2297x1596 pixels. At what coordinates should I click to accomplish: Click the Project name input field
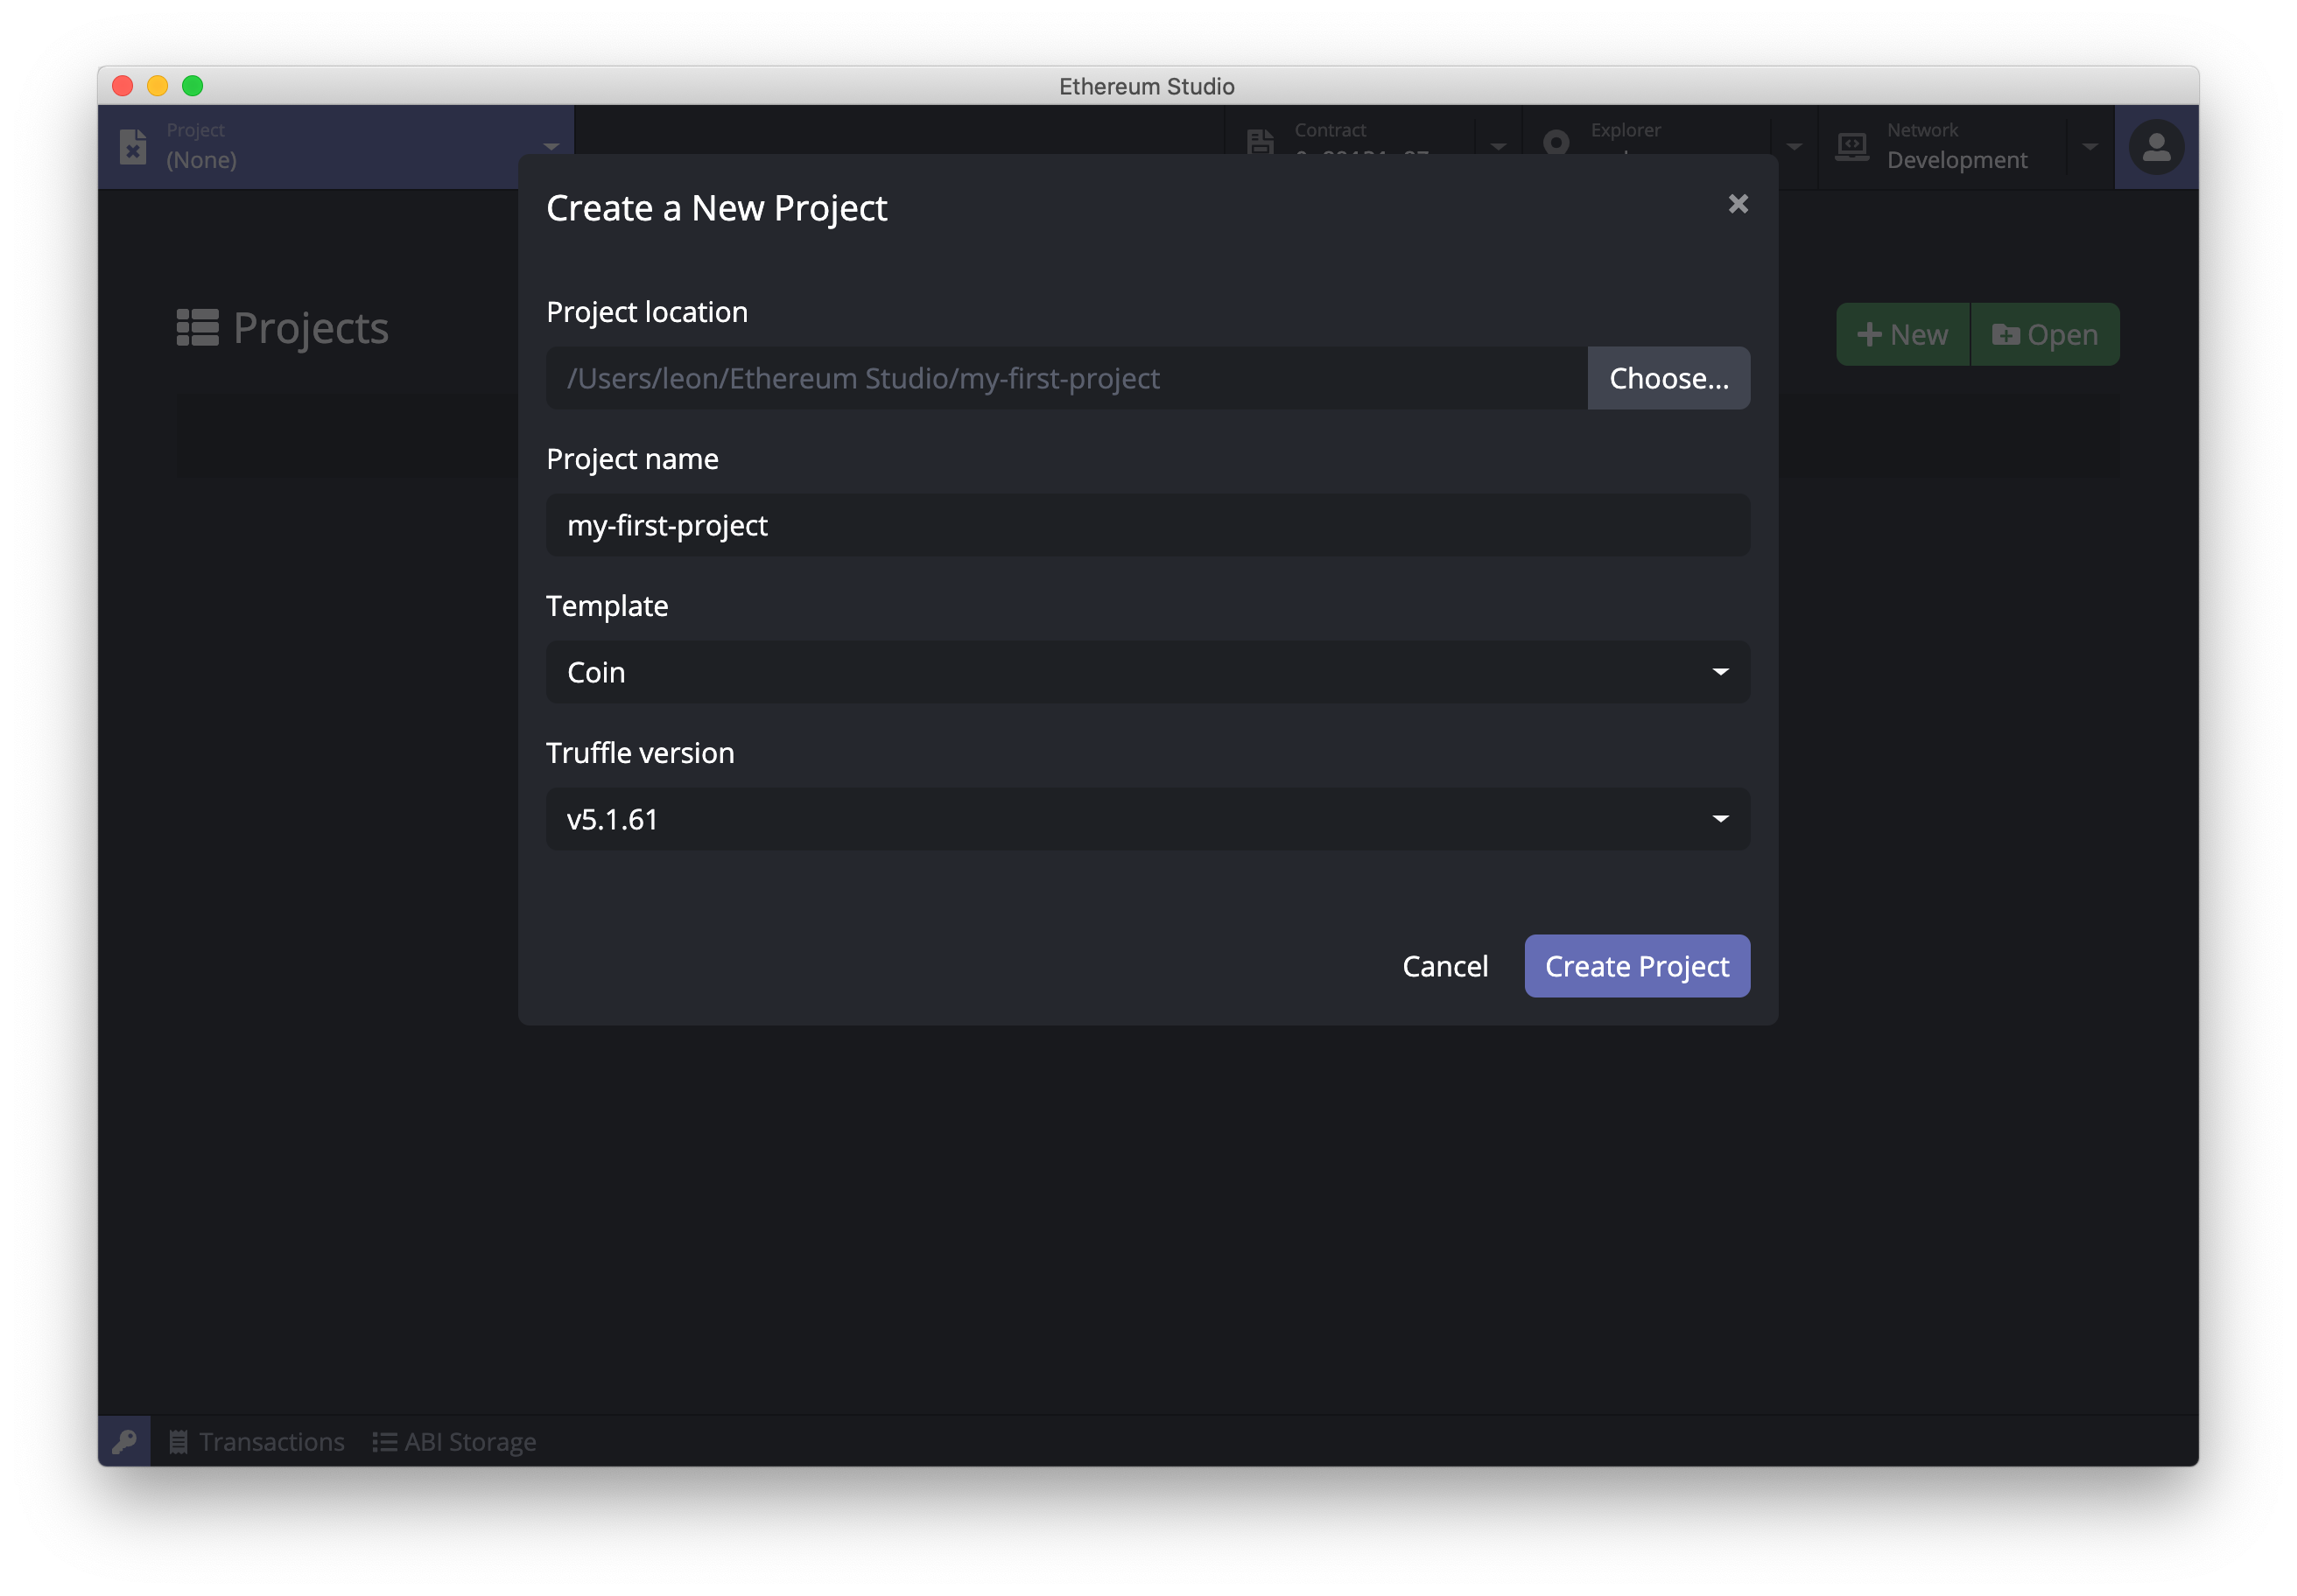coord(1148,525)
